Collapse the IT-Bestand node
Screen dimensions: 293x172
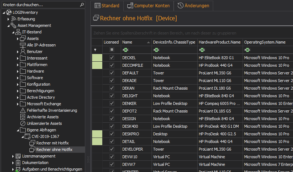click(13, 32)
